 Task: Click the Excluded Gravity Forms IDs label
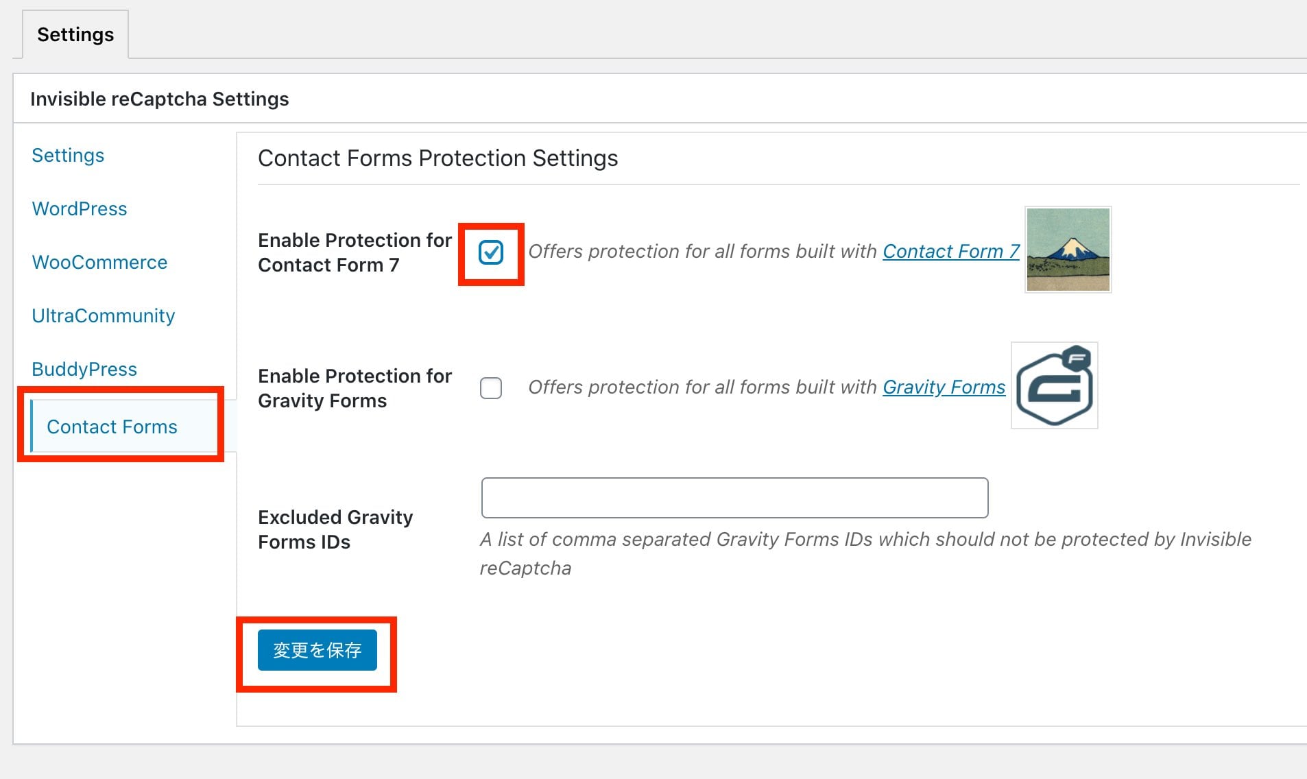click(x=335, y=529)
